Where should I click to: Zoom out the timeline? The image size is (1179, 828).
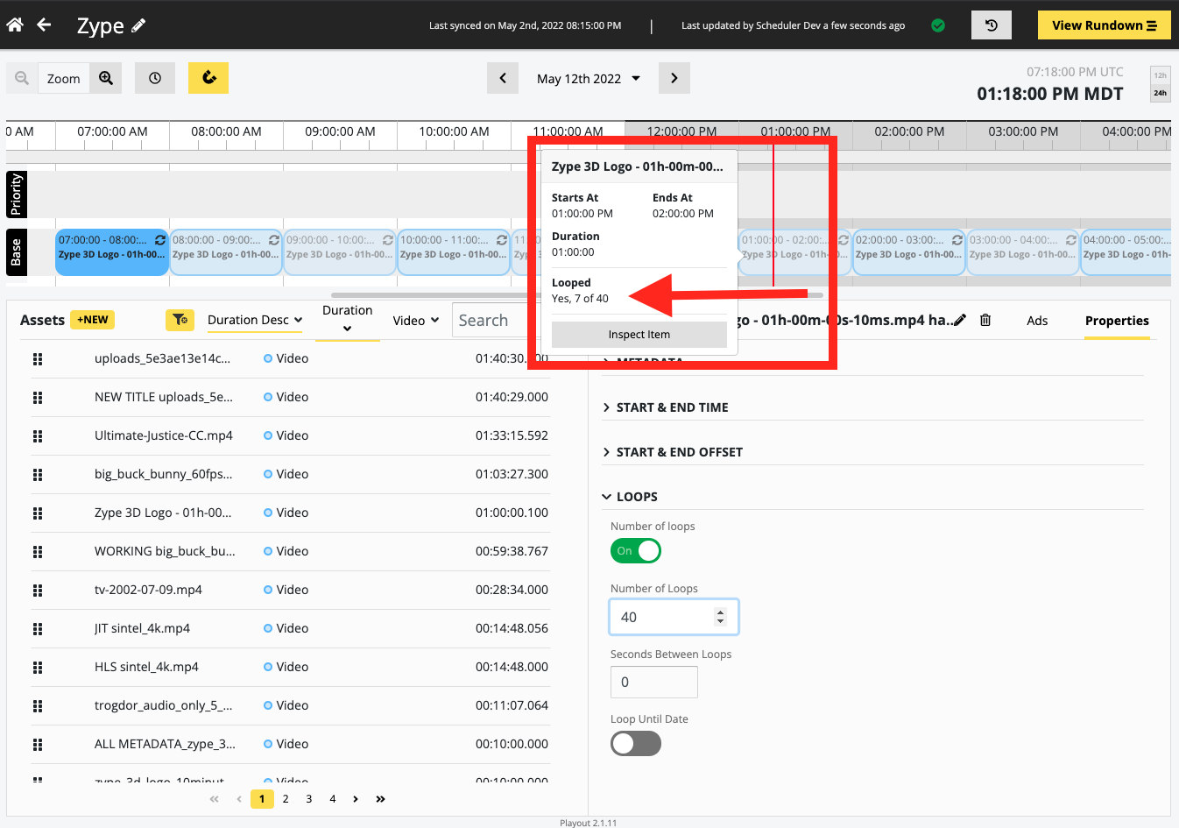tap(22, 78)
